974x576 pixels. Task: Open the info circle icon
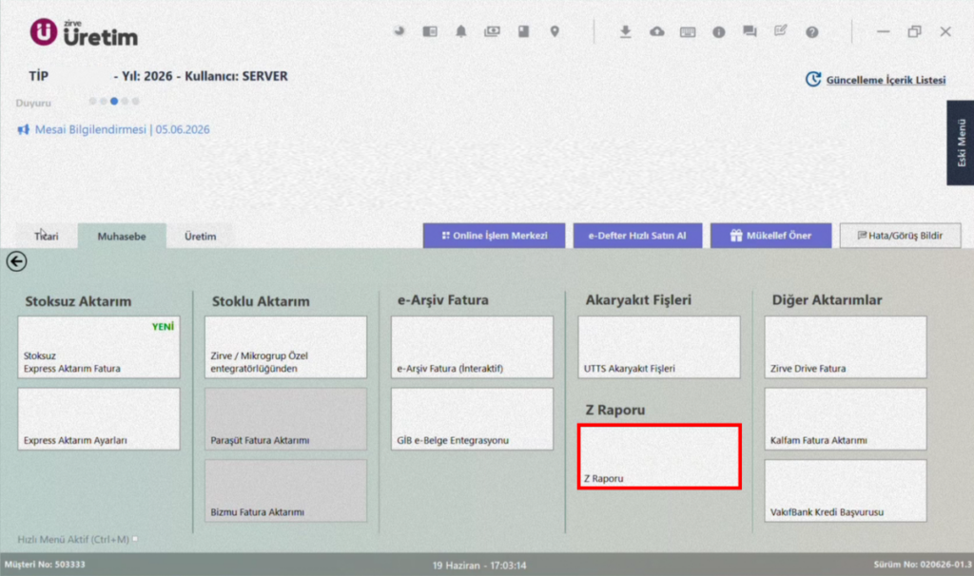[719, 32]
